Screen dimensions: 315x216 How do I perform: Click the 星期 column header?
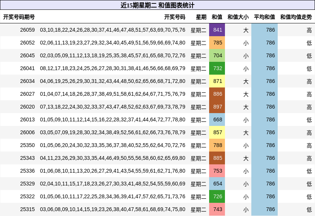click(x=201, y=17)
